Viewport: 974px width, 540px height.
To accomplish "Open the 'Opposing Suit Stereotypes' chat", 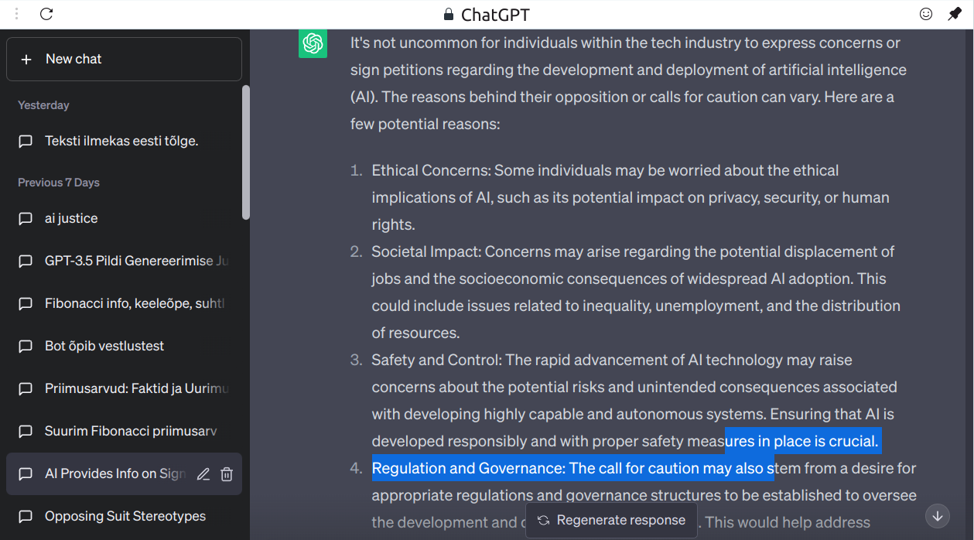I will click(125, 517).
